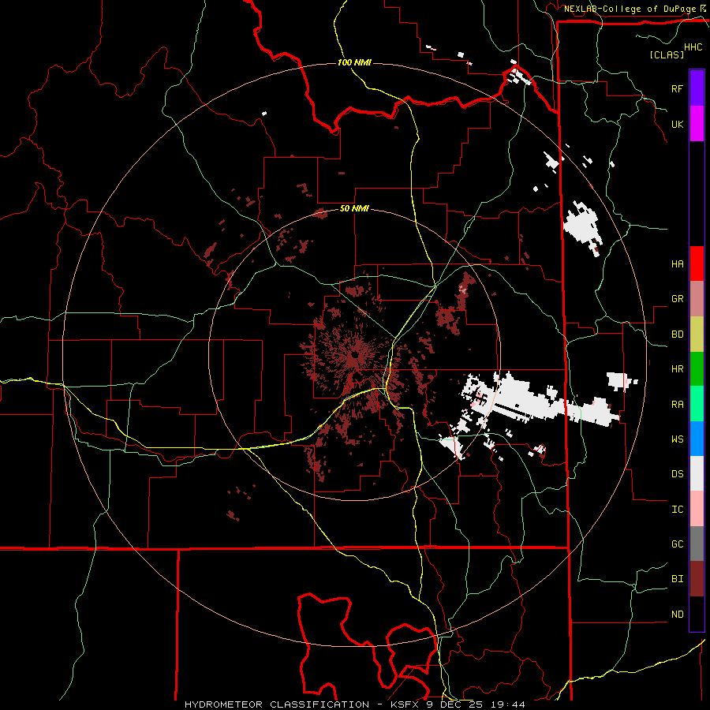Click the BI brown legend swatch

click(x=697, y=579)
